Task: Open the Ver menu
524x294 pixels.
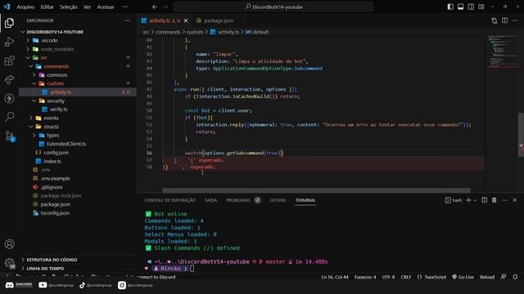Action: click(87, 7)
